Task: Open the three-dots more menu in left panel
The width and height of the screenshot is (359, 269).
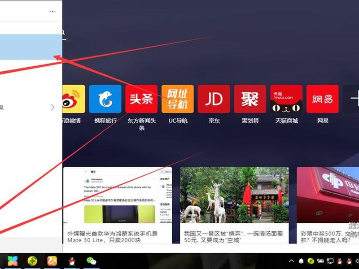Action: point(53,12)
